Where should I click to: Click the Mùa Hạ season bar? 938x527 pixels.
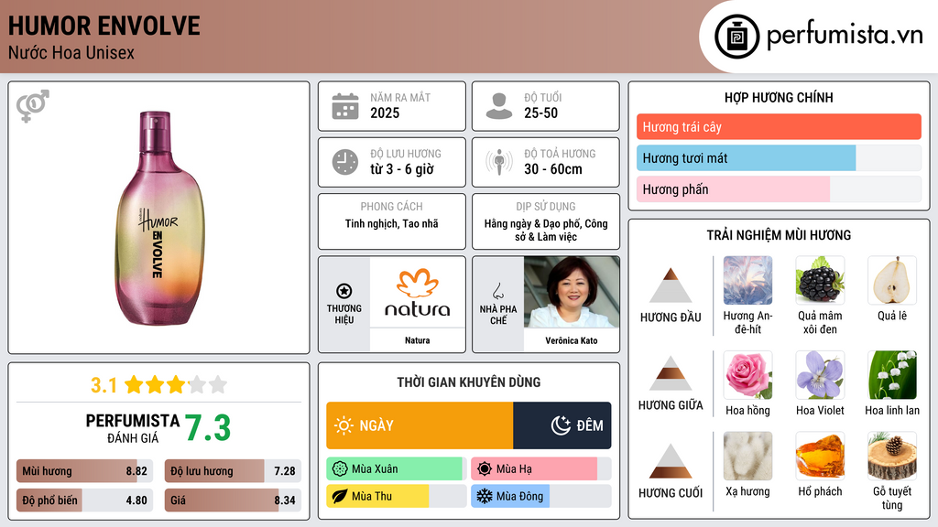540,469
